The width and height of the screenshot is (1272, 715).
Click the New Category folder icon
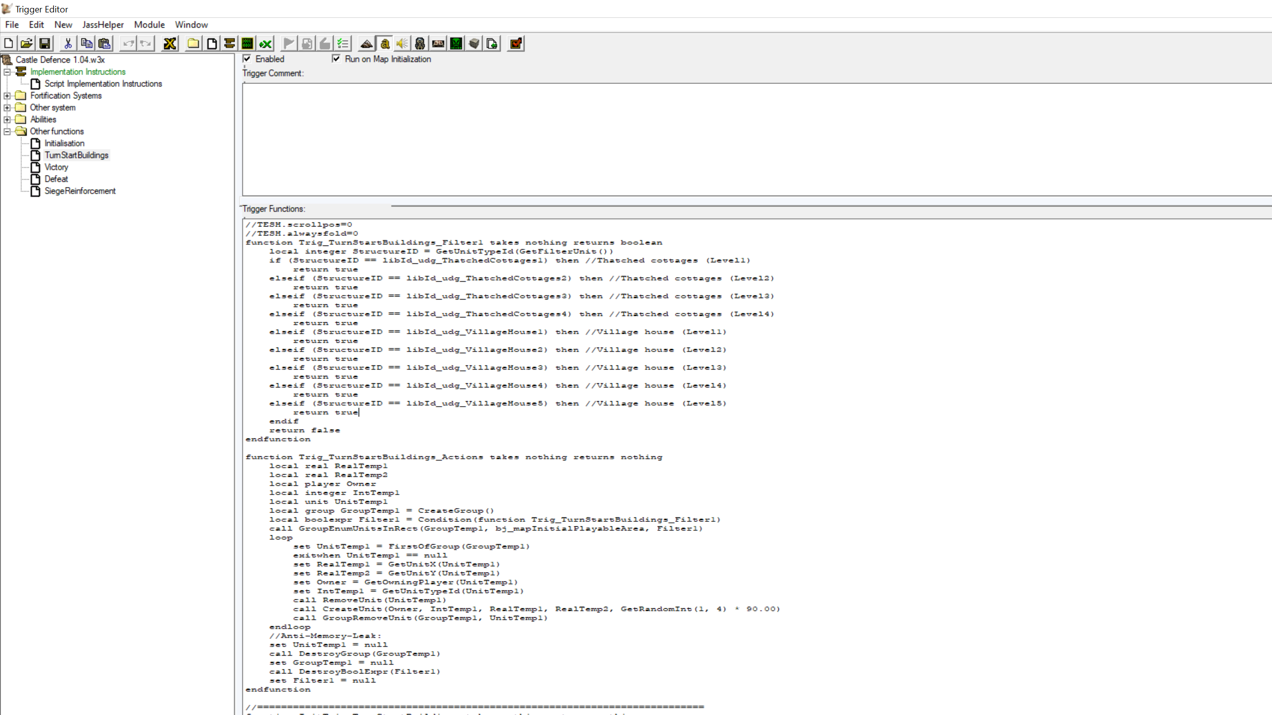[193, 44]
